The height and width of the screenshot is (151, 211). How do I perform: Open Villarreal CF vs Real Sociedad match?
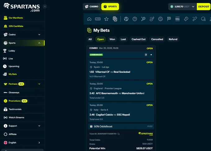pos(113,72)
